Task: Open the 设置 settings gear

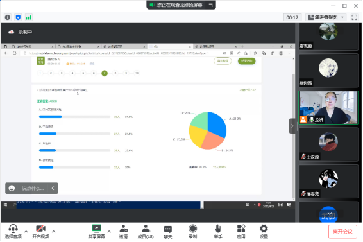Action: pyautogui.click(x=264, y=231)
